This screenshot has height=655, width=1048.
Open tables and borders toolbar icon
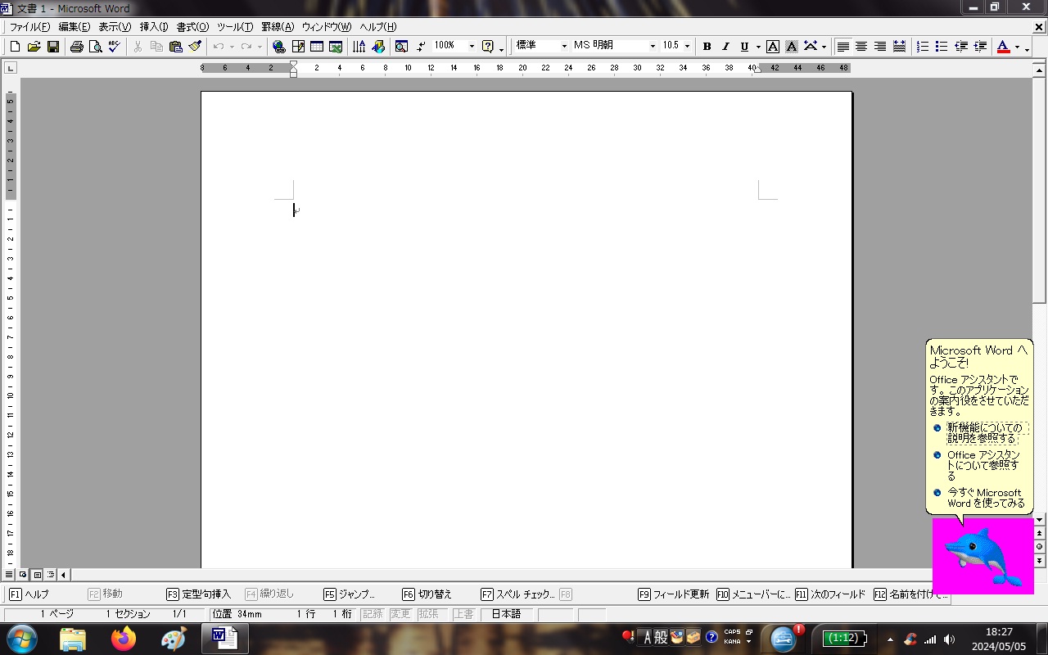[x=298, y=47]
